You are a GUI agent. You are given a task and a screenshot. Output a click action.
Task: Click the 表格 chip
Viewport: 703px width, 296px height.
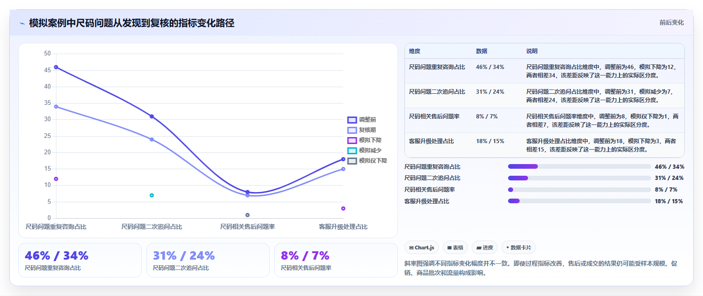(x=455, y=248)
